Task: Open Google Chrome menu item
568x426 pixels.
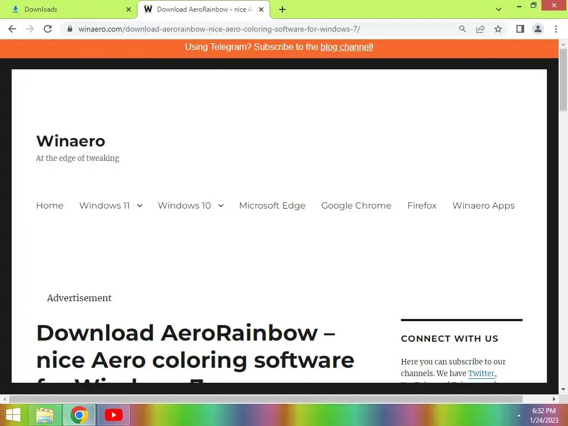Action: (356, 205)
